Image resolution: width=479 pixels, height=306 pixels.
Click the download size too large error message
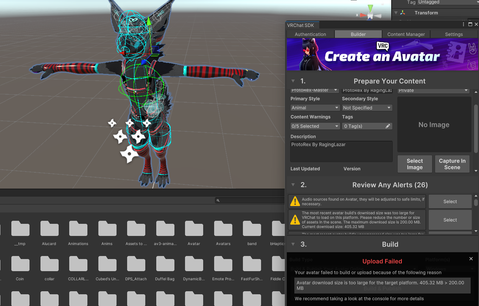382,285
